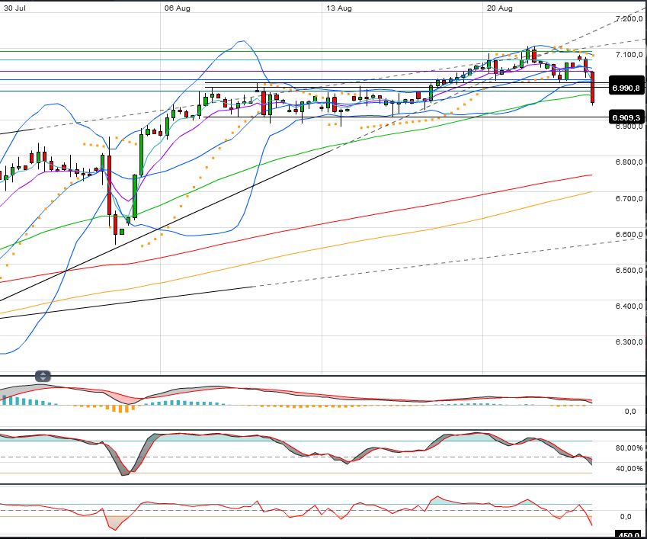Click the 6.600,0 price axis label
Viewport: 647px width, 539px height.
[x=629, y=234]
